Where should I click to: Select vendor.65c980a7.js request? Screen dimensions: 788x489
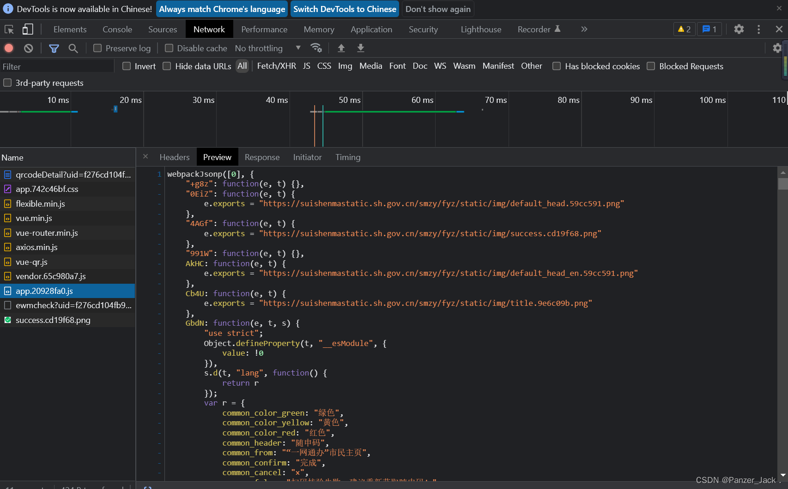[x=67, y=276]
